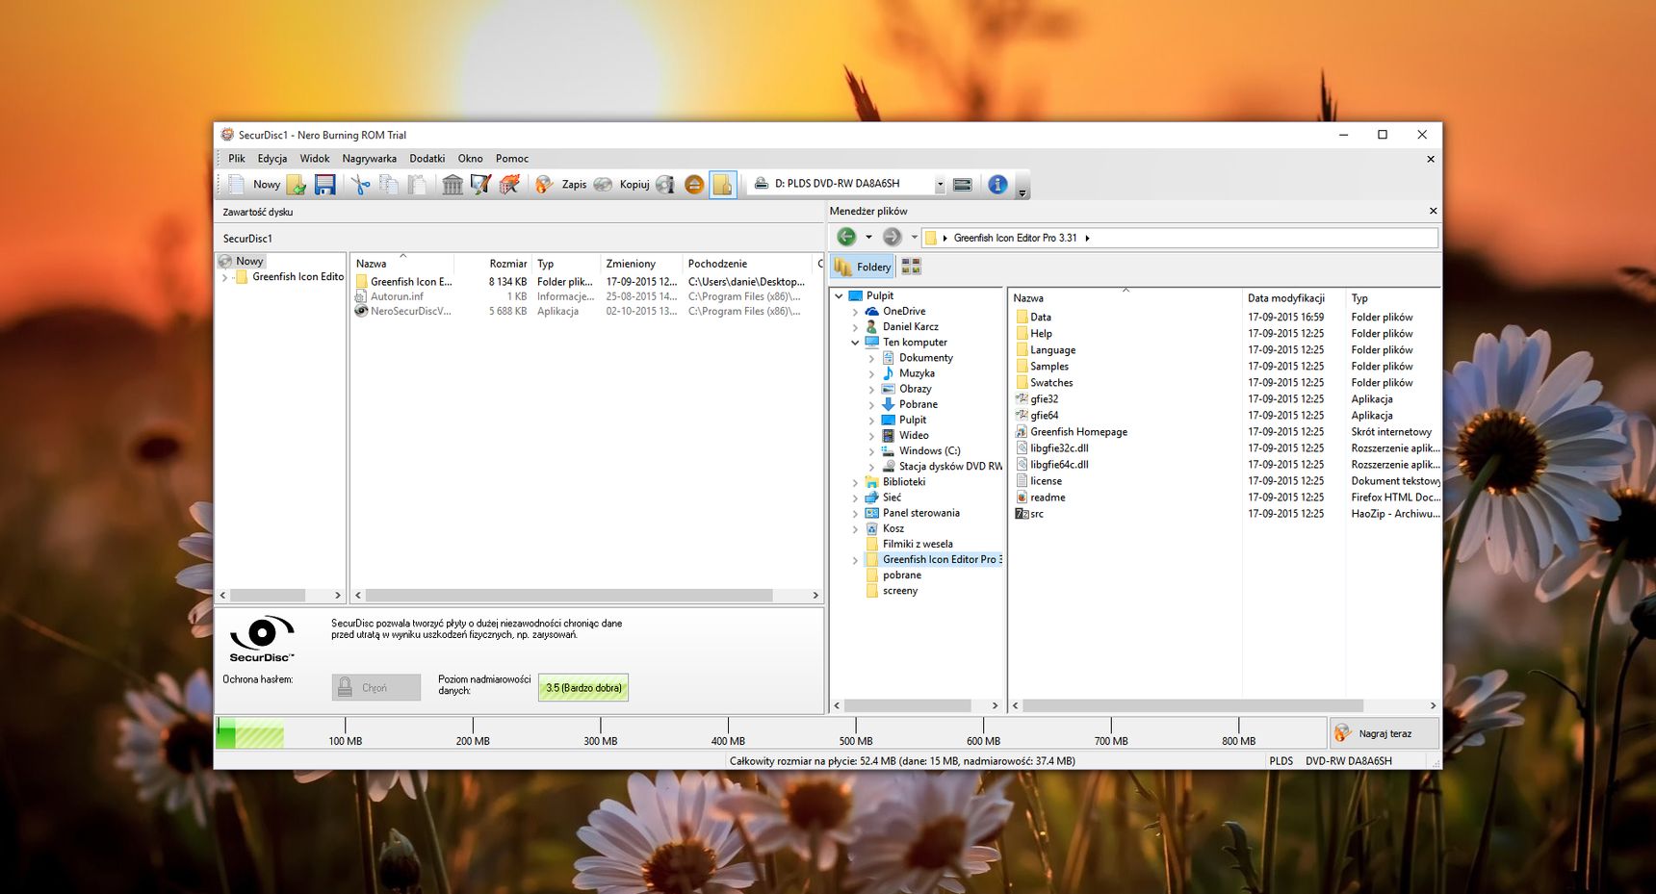Click the Paste clipboard icon

pos(417,184)
